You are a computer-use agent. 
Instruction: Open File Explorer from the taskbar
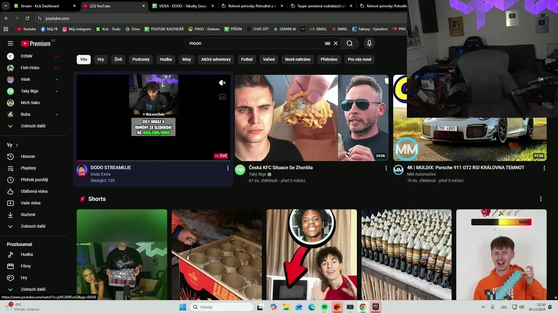[x=286, y=307]
